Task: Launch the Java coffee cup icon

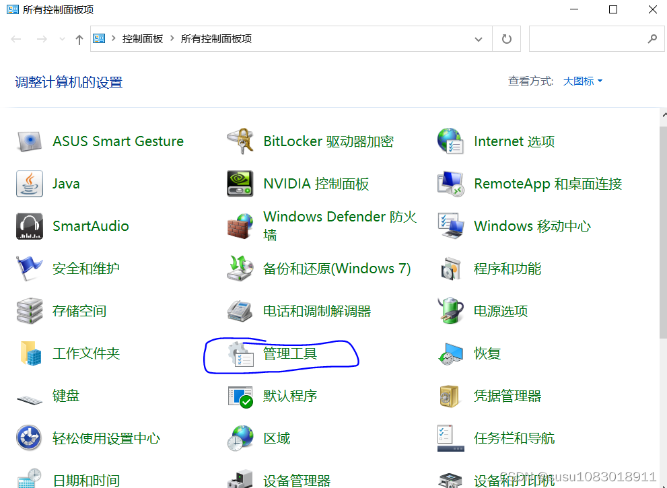Action: [x=30, y=184]
